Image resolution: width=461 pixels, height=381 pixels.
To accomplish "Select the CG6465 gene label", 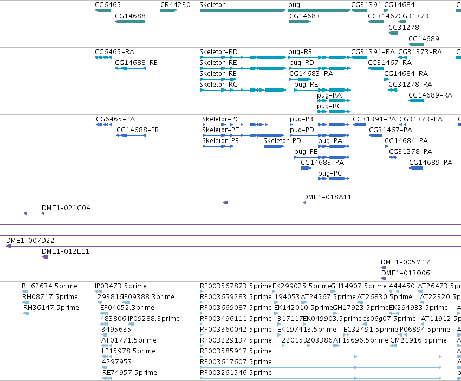I will pyautogui.click(x=108, y=5).
